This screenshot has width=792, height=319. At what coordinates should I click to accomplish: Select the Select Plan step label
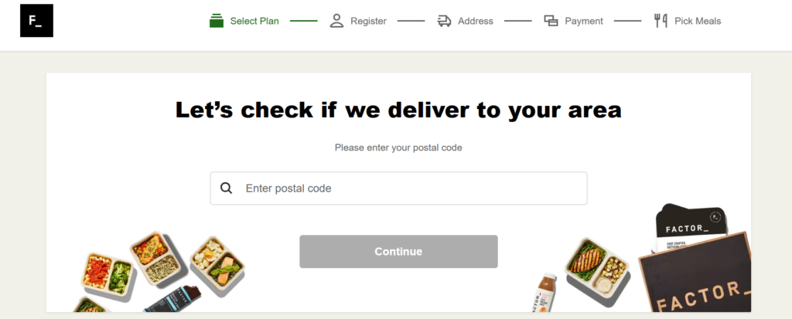pos(254,21)
